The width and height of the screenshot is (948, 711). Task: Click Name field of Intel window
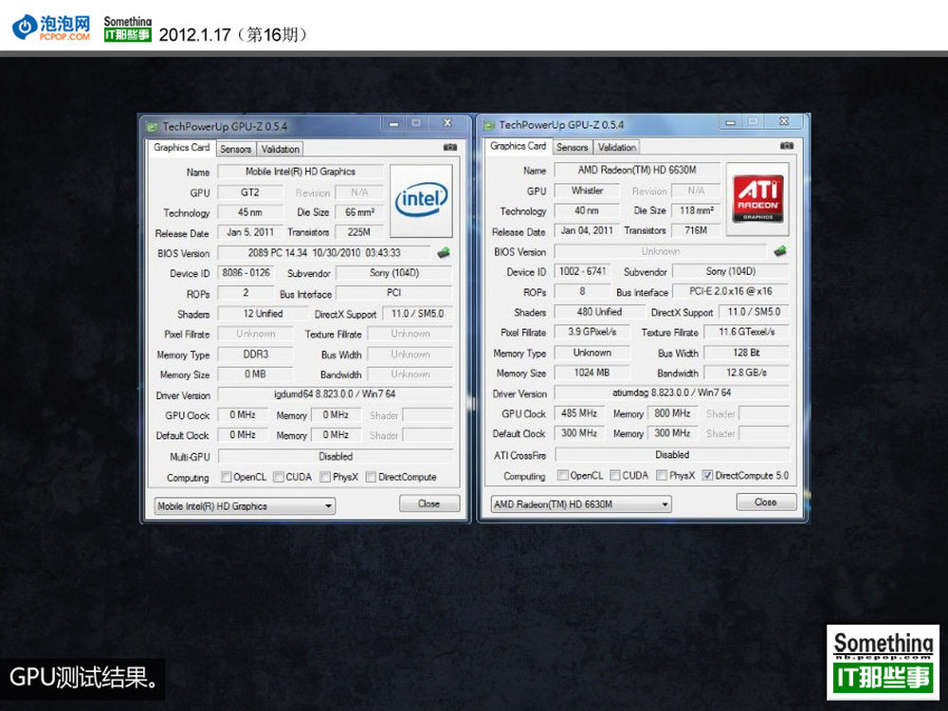(x=301, y=172)
